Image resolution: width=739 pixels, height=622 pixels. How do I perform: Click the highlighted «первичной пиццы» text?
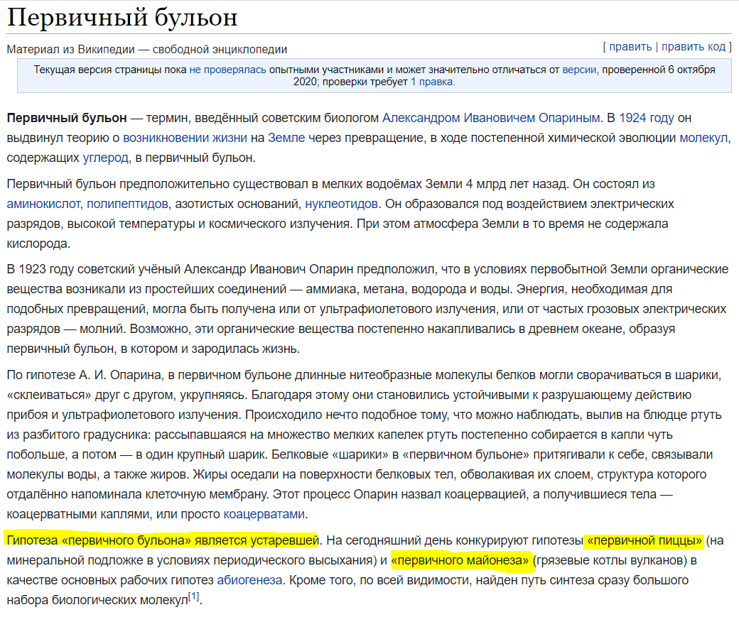click(644, 540)
